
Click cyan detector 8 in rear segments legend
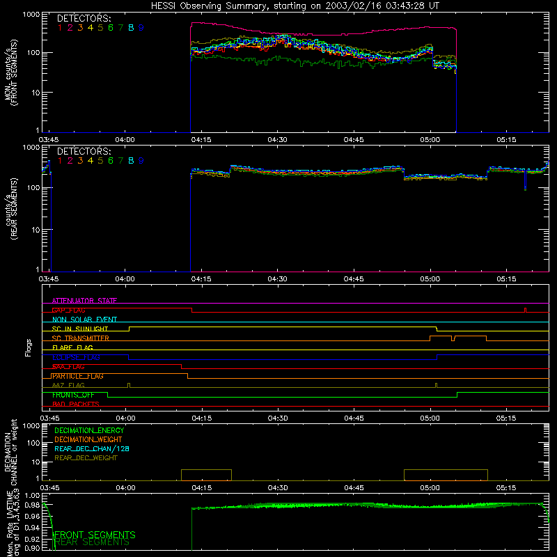click(x=131, y=161)
